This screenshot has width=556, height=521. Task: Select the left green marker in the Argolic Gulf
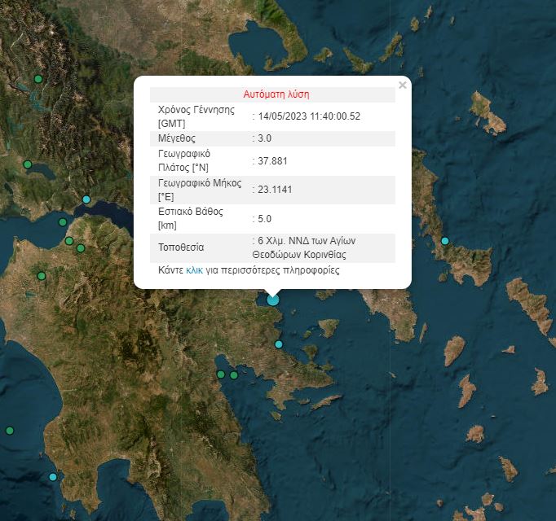point(221,374)
